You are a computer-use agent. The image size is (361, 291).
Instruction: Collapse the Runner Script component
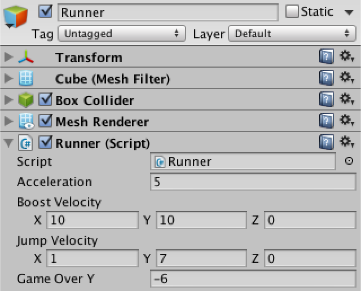coord(8,143)
